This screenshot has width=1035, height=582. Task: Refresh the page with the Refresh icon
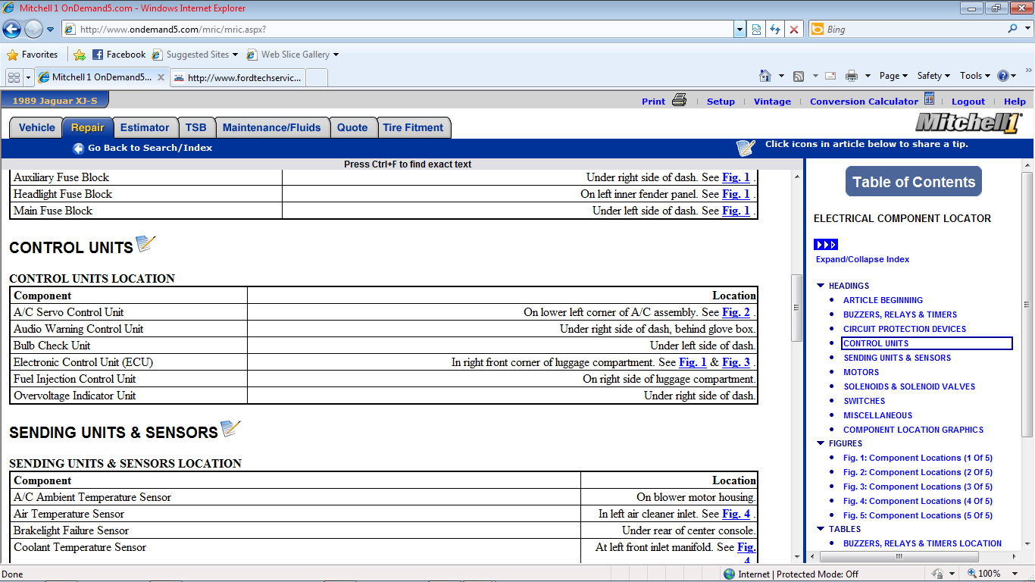click(x=775, y=30)
